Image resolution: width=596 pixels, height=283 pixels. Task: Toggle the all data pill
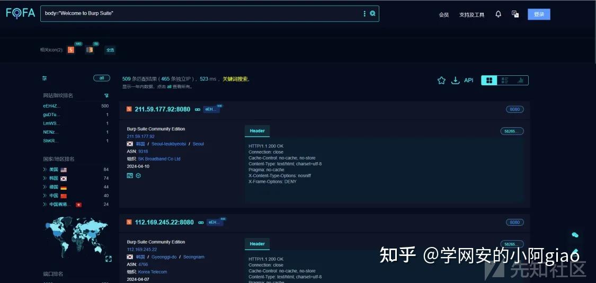tap(102, 78)
